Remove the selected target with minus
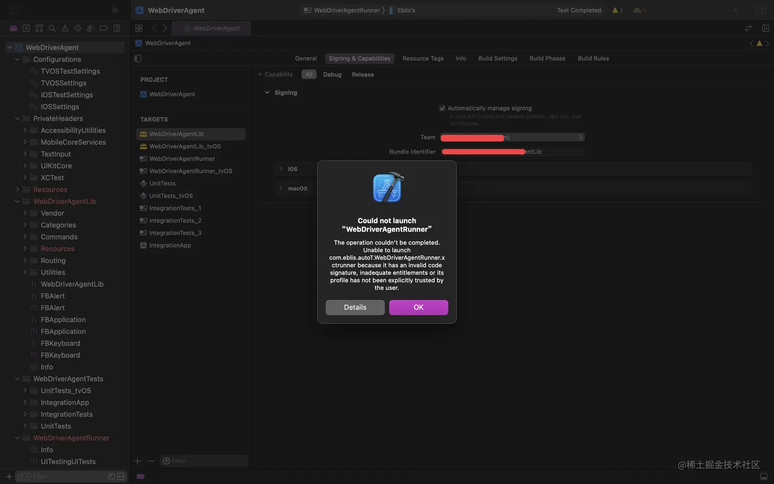 click(x=150, y=461)
